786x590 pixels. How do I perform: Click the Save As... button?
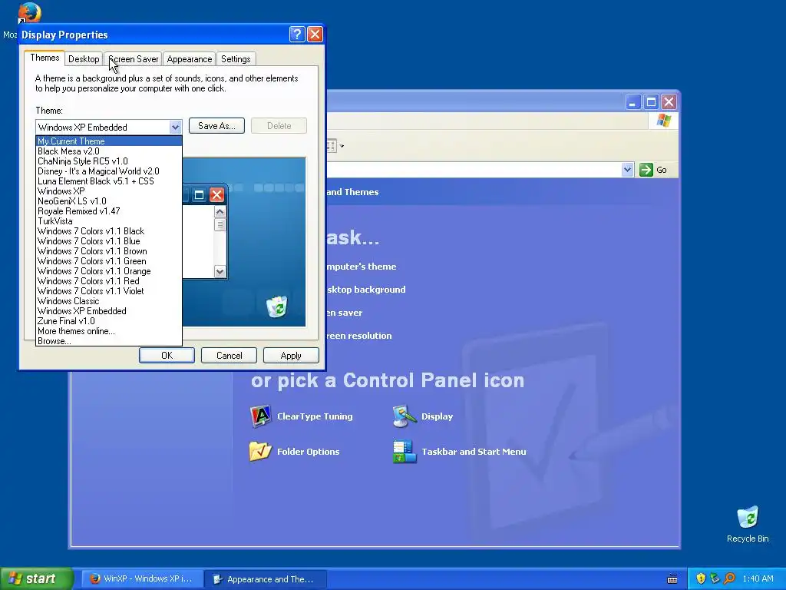coord(216,125)
